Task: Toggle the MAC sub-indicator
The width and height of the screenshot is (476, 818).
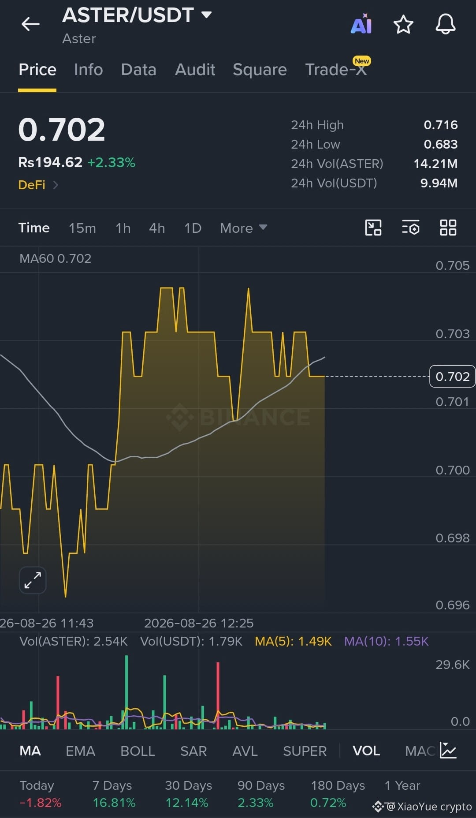Action: pos(420,751)
